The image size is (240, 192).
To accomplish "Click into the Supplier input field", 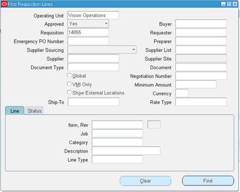I will [x=93, y=58].
